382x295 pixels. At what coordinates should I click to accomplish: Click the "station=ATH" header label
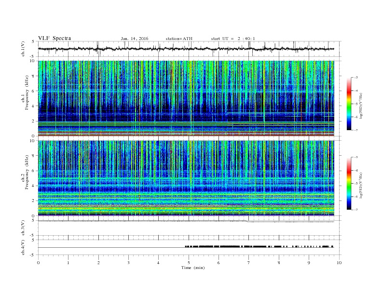tap(179, 39)
